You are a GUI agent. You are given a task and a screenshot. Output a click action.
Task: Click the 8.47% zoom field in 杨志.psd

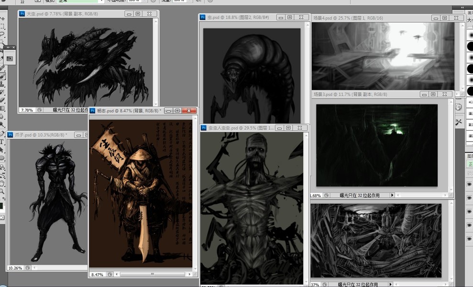(x=97, y=275)
